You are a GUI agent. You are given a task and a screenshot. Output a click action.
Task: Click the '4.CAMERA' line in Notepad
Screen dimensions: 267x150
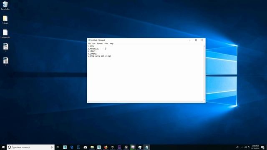pos(92,54)
